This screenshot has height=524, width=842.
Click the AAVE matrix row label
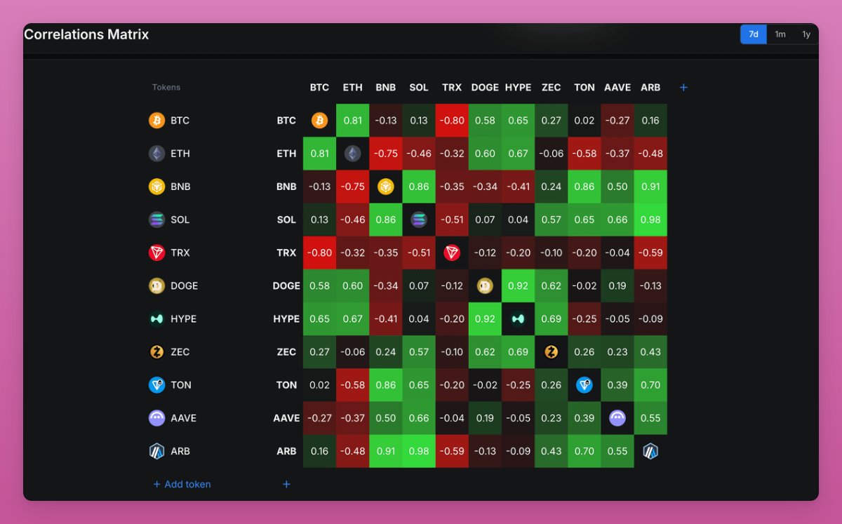click(286, 418)
